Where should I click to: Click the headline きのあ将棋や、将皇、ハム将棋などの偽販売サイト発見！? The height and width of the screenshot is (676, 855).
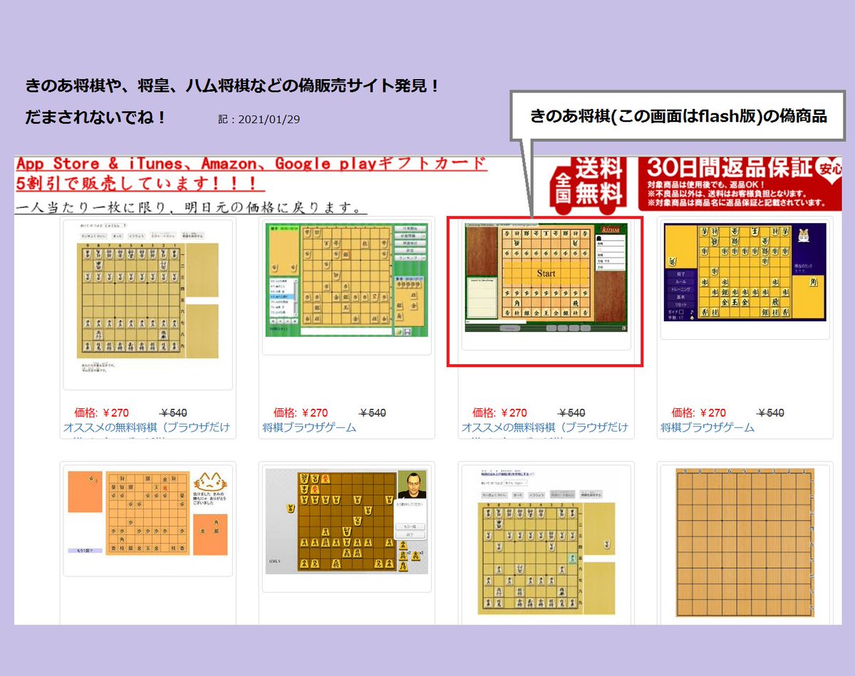tap(232, 87)
